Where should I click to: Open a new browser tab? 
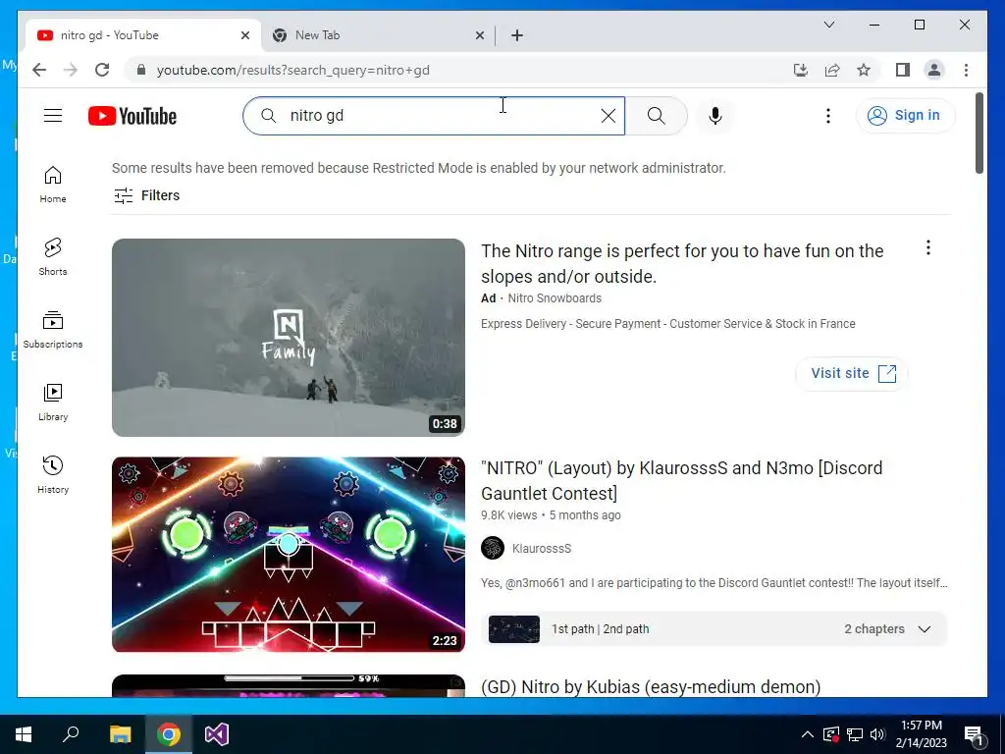pyautogui.click(x=517, y=35)
